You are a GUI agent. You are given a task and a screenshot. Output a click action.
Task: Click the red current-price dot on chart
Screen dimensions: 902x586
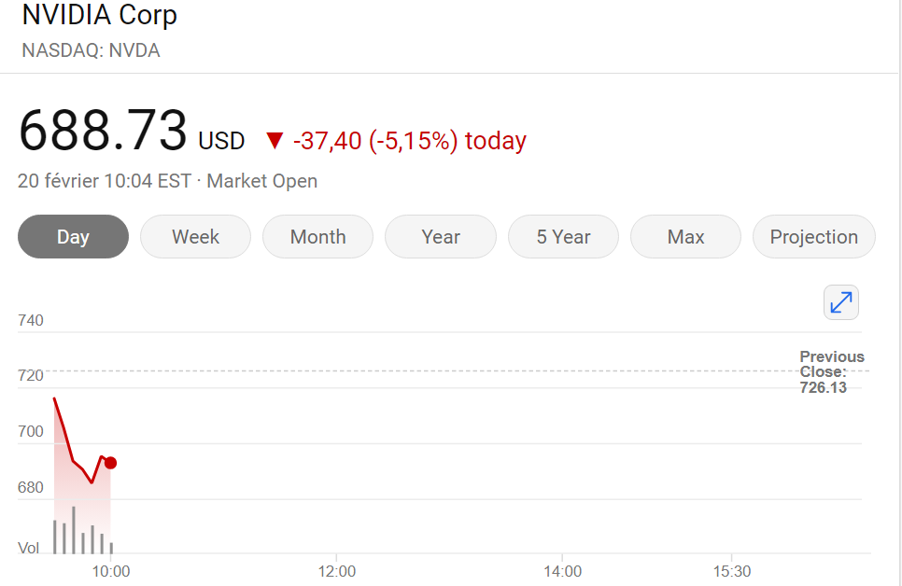[110, 463]
